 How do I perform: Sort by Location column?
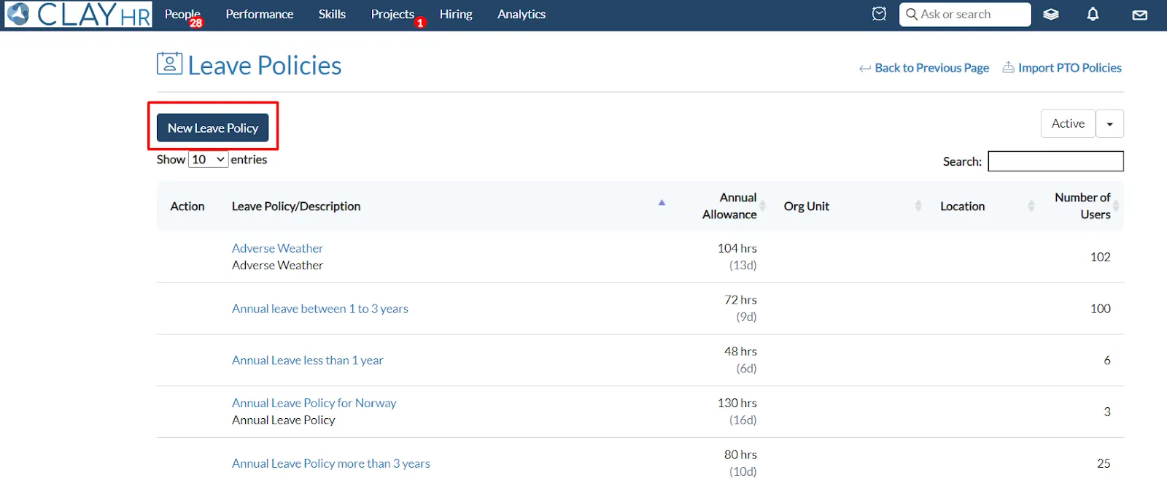coord(962,207)
